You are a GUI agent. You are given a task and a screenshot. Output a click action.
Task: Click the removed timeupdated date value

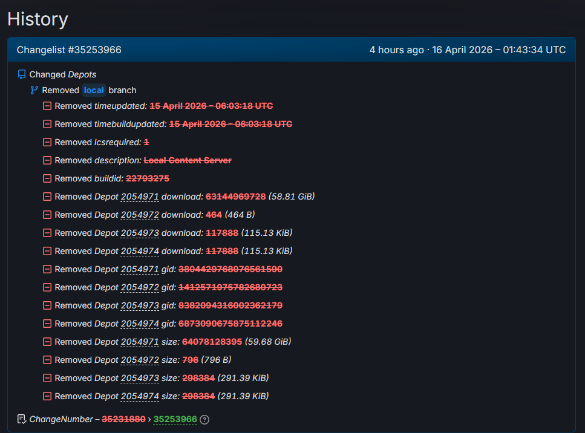click(x=211, y=106)
